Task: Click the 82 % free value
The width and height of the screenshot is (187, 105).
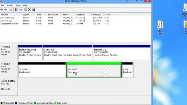Action: pos(107,18)
